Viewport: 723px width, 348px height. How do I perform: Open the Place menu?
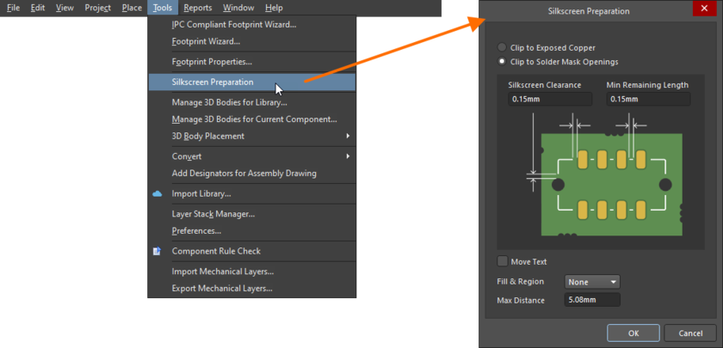pyautogui.click(x=132, y=8)
